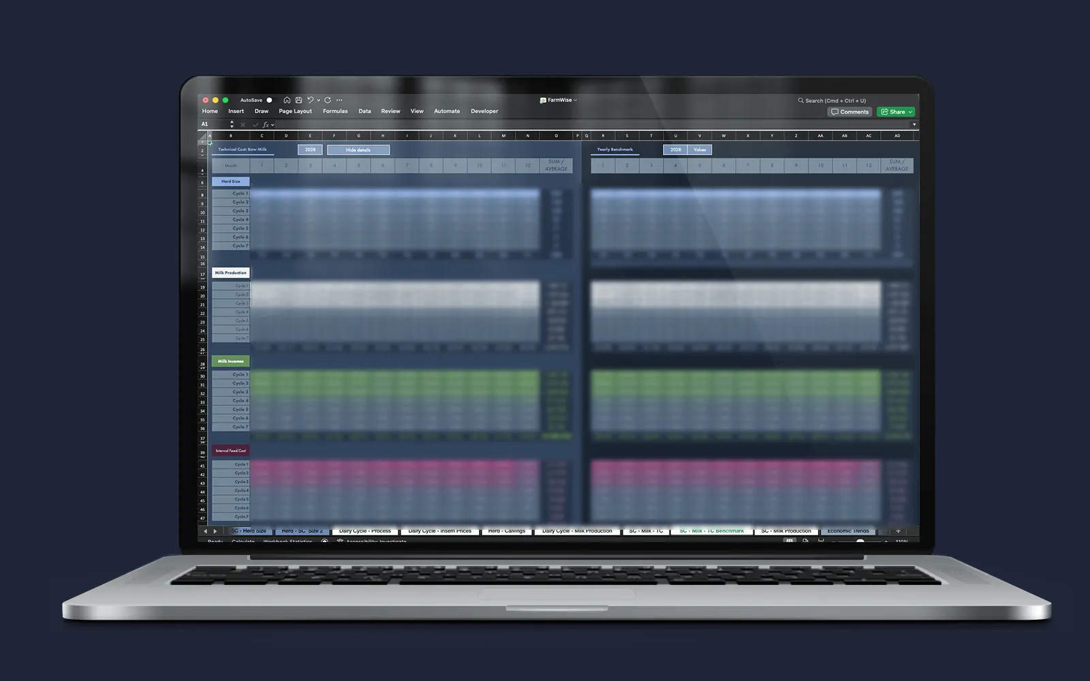Click the Search field in title bar
The width and height of the screenshot is (1090, 681).
click(832, 101)
